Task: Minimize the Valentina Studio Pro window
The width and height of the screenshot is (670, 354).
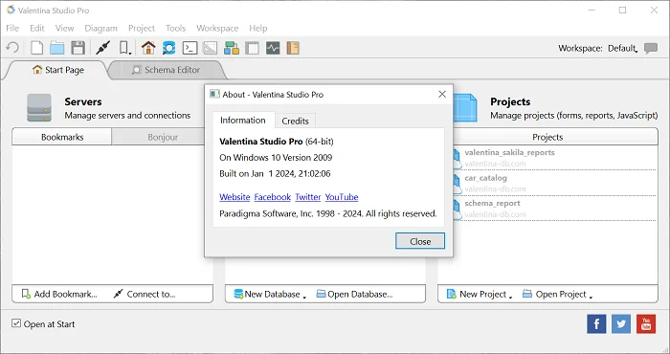Action: 592,11
